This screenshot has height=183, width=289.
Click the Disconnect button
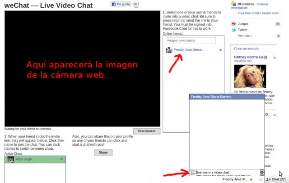(x=147, y=131)
